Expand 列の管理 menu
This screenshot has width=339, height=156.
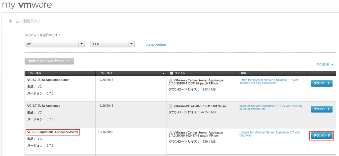[325, 64]
